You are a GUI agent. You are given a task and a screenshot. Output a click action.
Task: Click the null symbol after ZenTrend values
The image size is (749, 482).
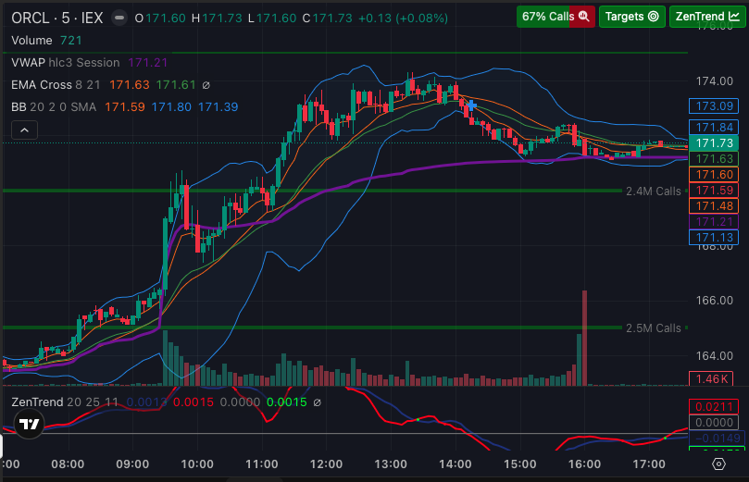click(x=317, y=402)
